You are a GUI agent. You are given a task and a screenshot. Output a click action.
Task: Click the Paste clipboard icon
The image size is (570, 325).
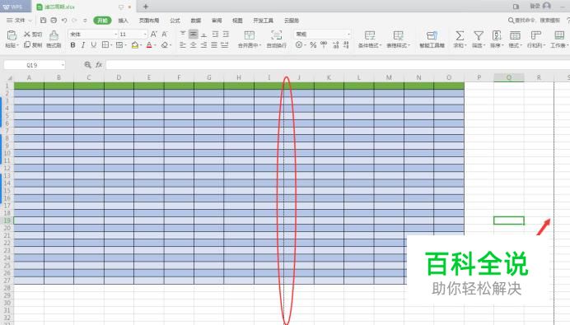pyautogui.click(x=12, y=35)
